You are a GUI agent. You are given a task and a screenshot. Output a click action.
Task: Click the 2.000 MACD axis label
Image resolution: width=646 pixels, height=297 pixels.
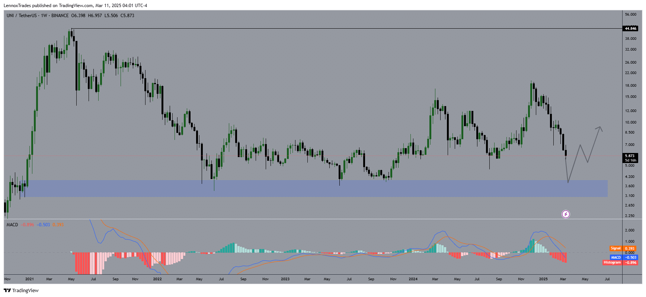point(630,230)
